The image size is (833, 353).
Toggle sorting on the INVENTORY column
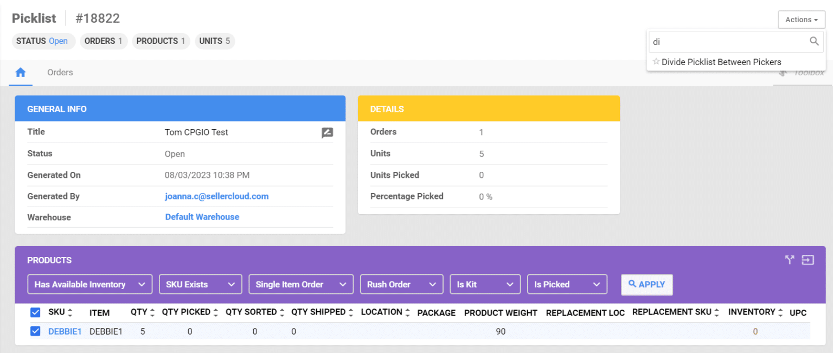point(779,312)
